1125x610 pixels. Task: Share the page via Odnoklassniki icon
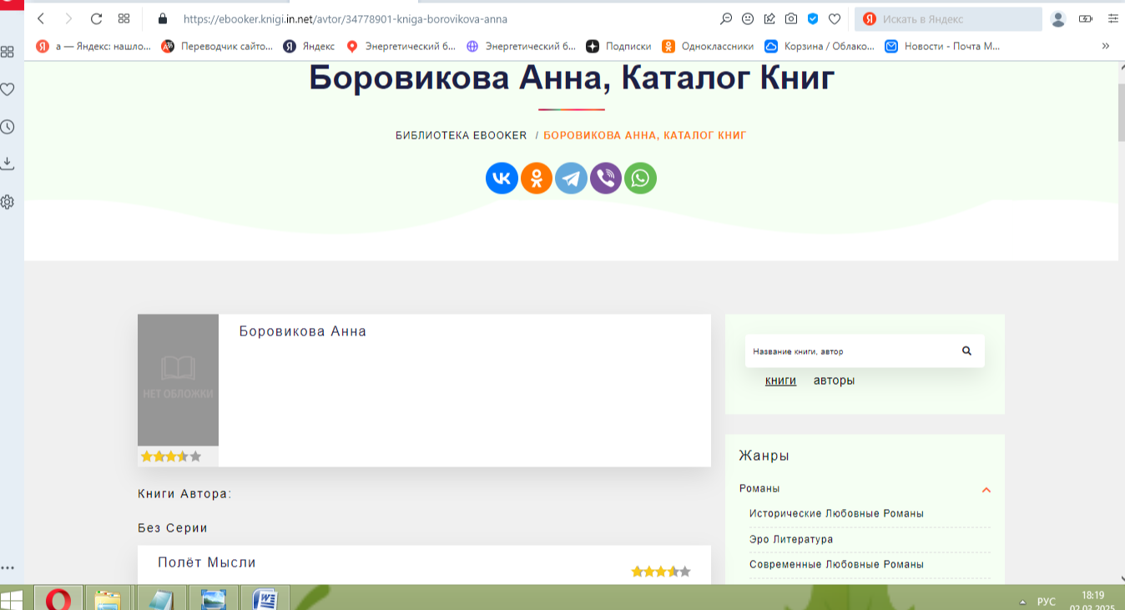tap(537, 178)
